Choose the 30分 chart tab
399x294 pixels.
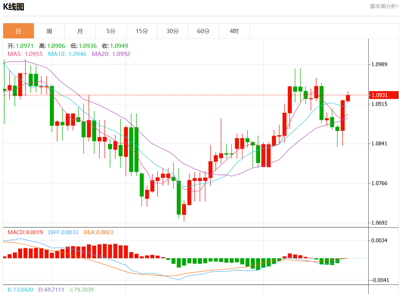pos(173,31)
